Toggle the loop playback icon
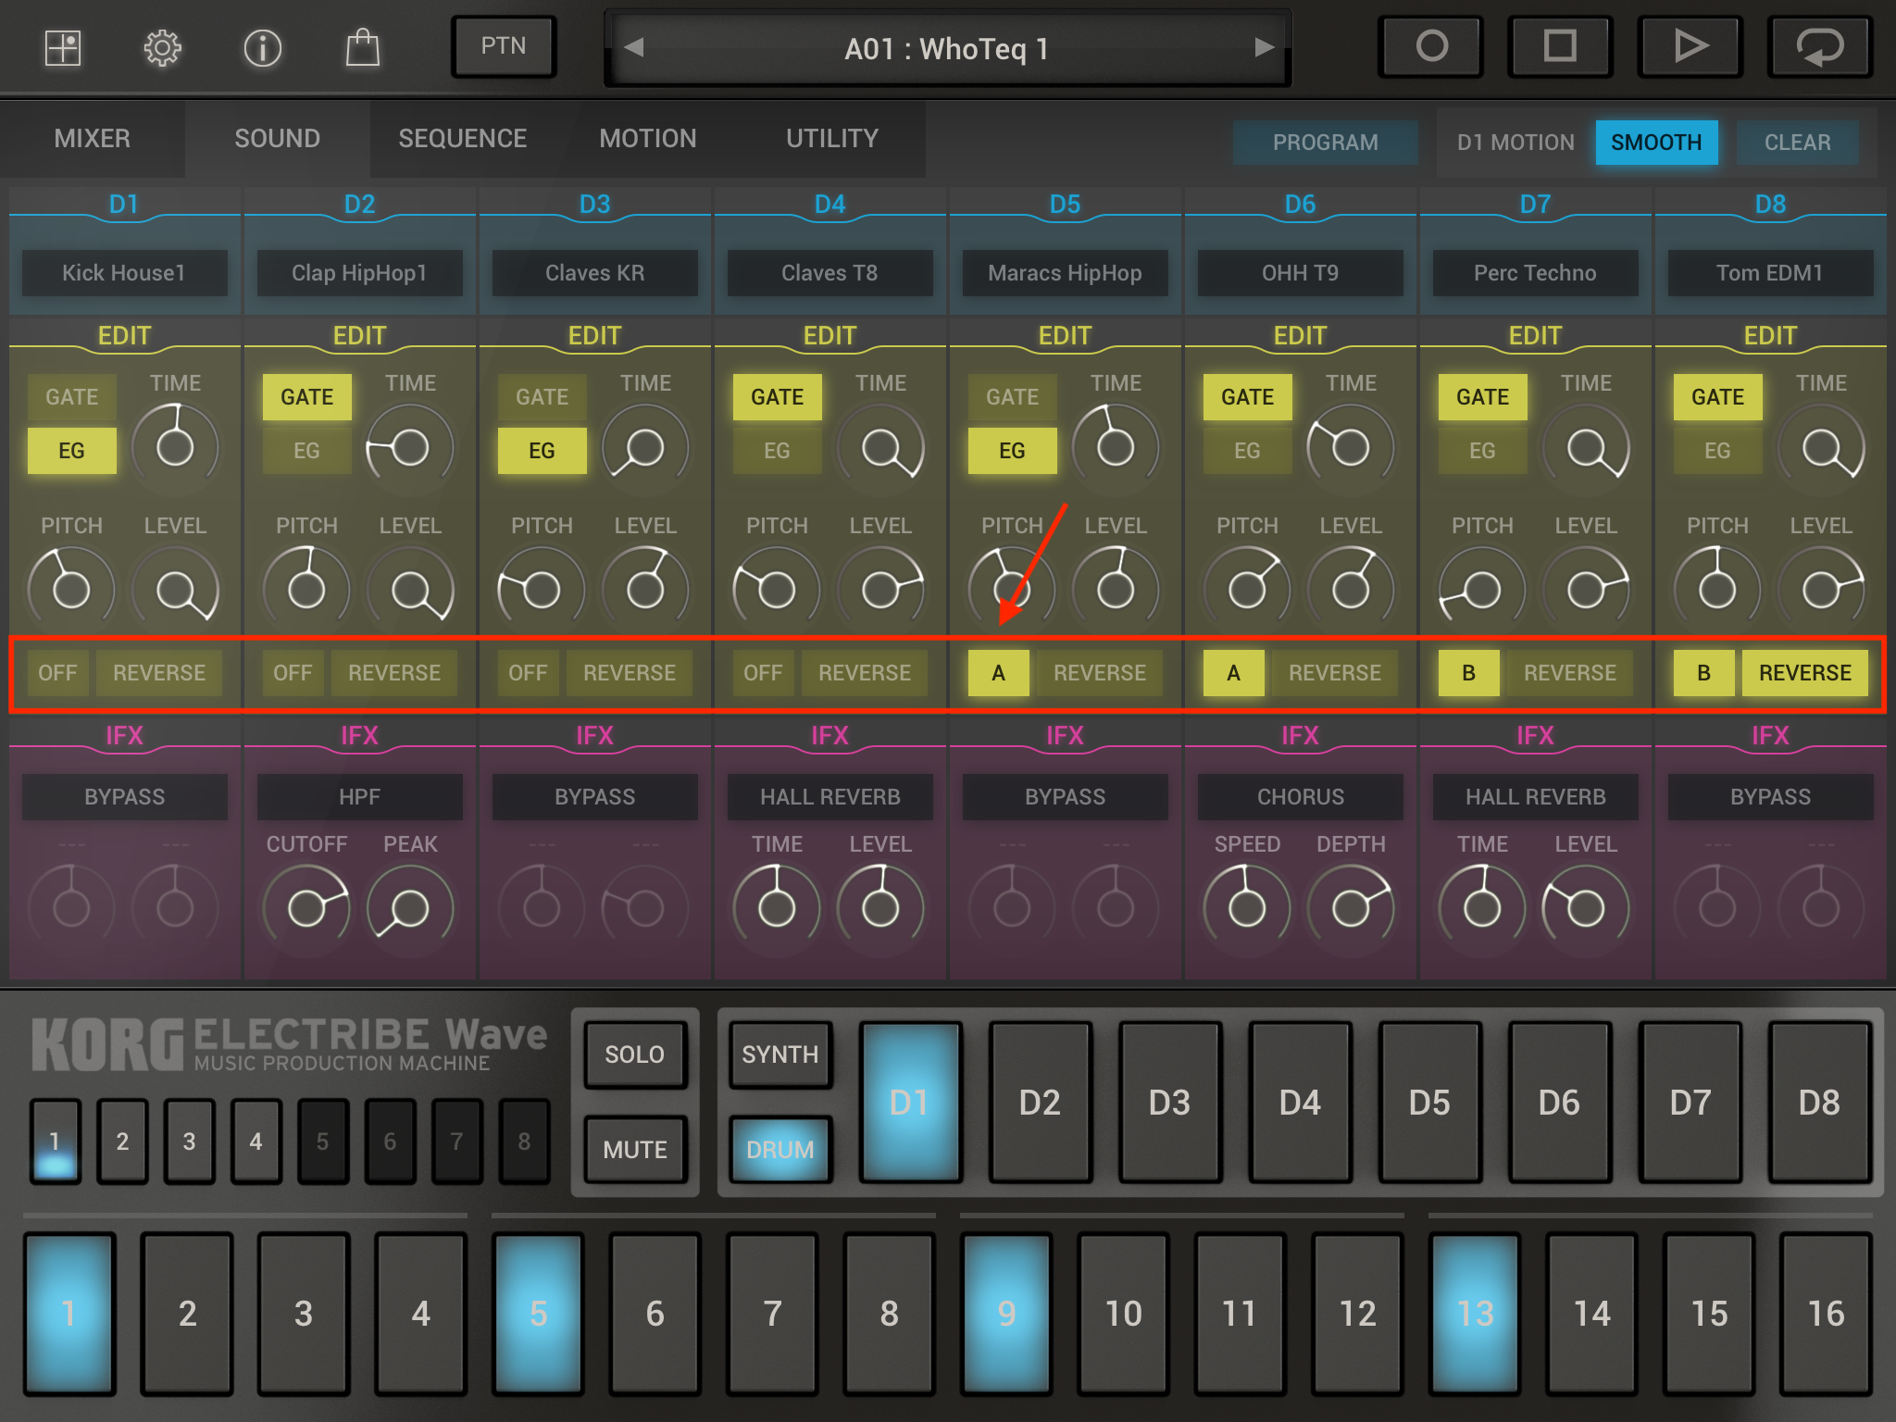This screenshot has width=1896, height=1422. 1820,46
